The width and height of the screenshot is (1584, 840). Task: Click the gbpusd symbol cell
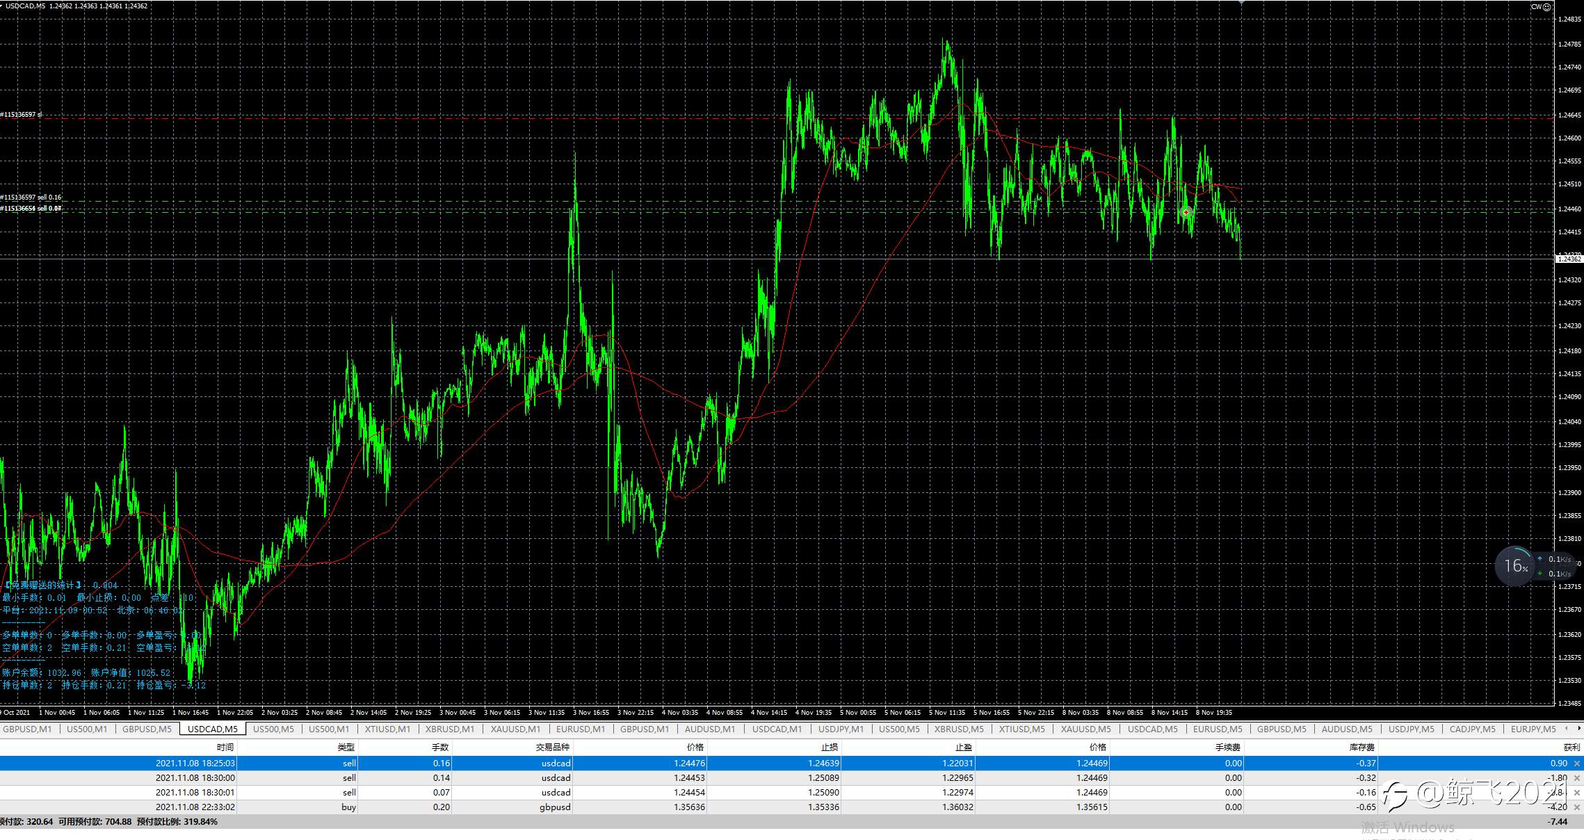pyautogui.click(x=555, y=807)
